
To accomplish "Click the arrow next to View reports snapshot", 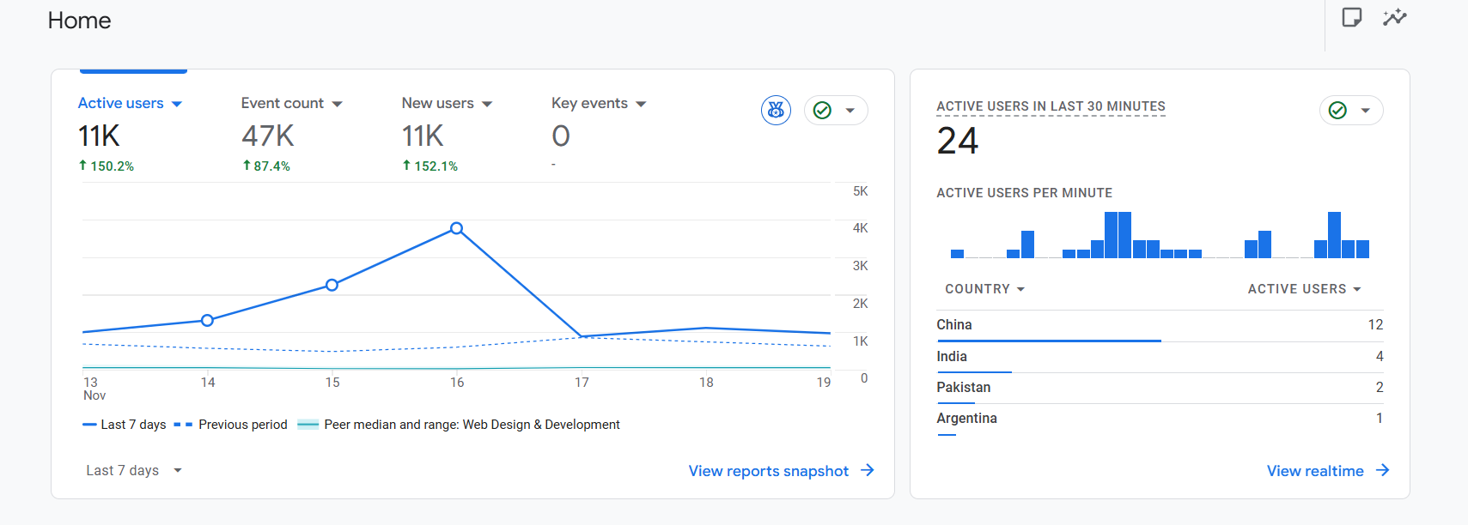I will coord(868,470).
